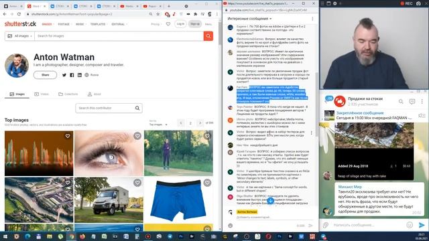The width and height of the screenshot is (429, 241).
Task: Open Firefox from the taskbar
Action: 82,236
